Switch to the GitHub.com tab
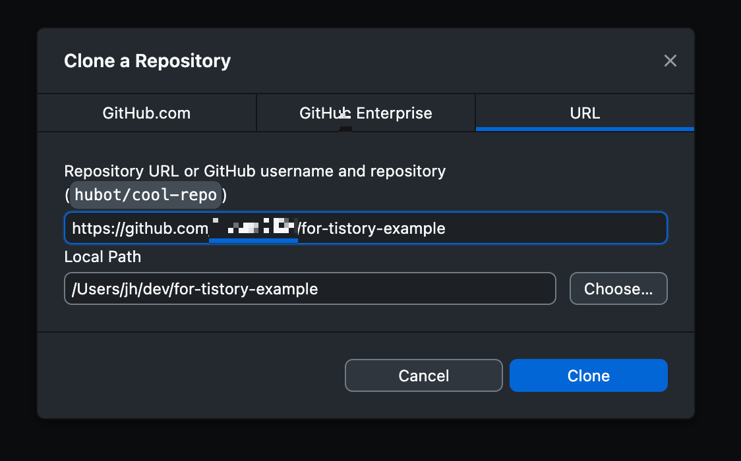Viewport: 741px width, 461px height. [x=146, y=113]
